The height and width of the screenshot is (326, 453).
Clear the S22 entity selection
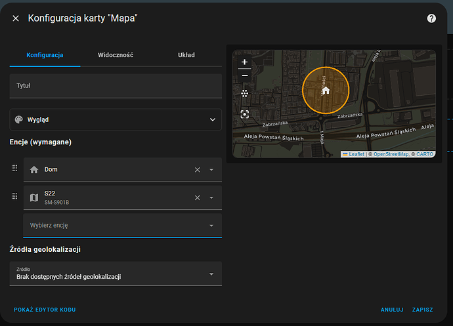198,198
